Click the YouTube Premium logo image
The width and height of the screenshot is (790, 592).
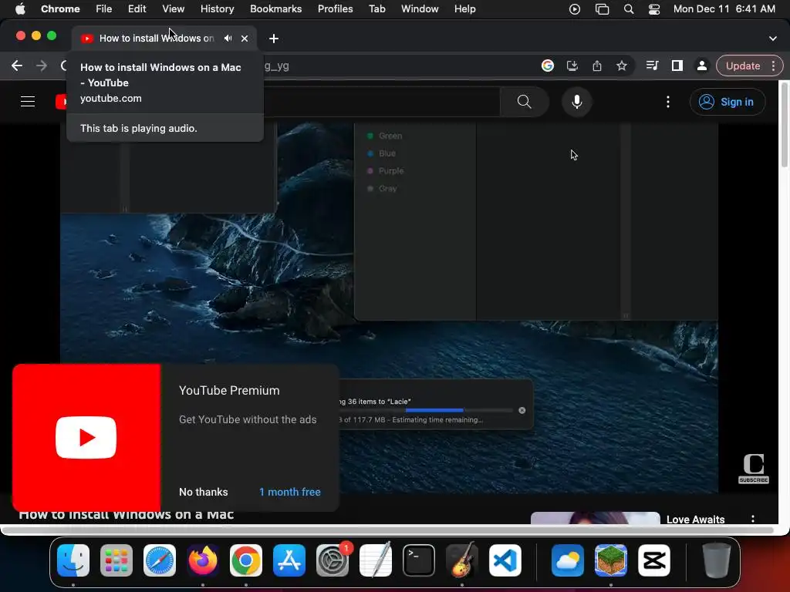(86, 437)
